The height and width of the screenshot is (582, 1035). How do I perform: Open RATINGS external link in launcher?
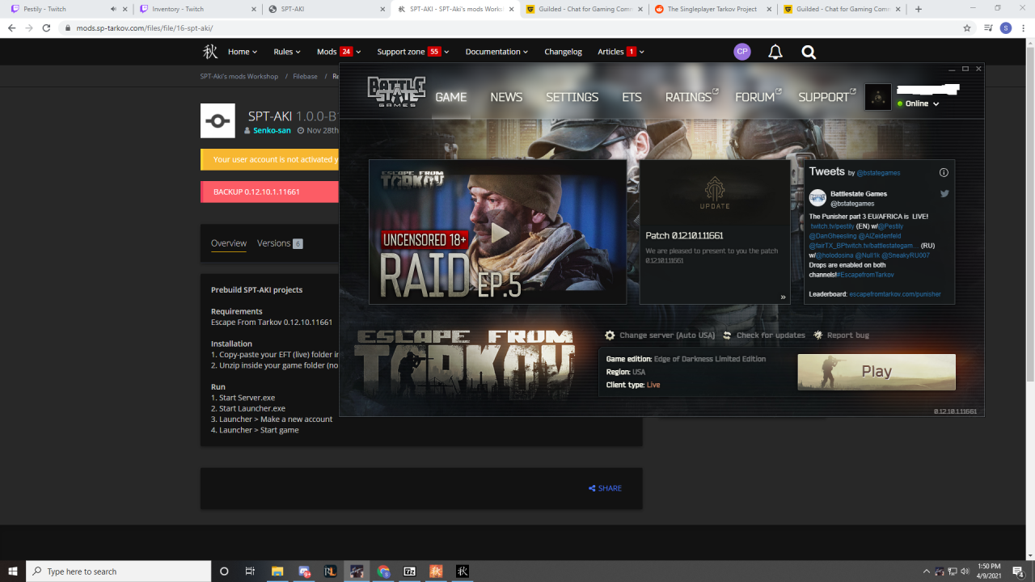(691, 97)
